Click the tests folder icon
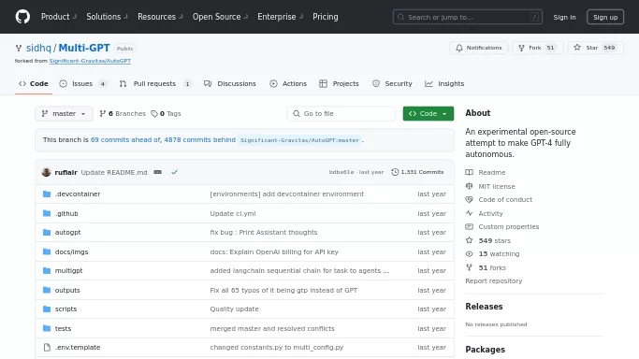The image size is (639, 359). (x=47, y=328)
